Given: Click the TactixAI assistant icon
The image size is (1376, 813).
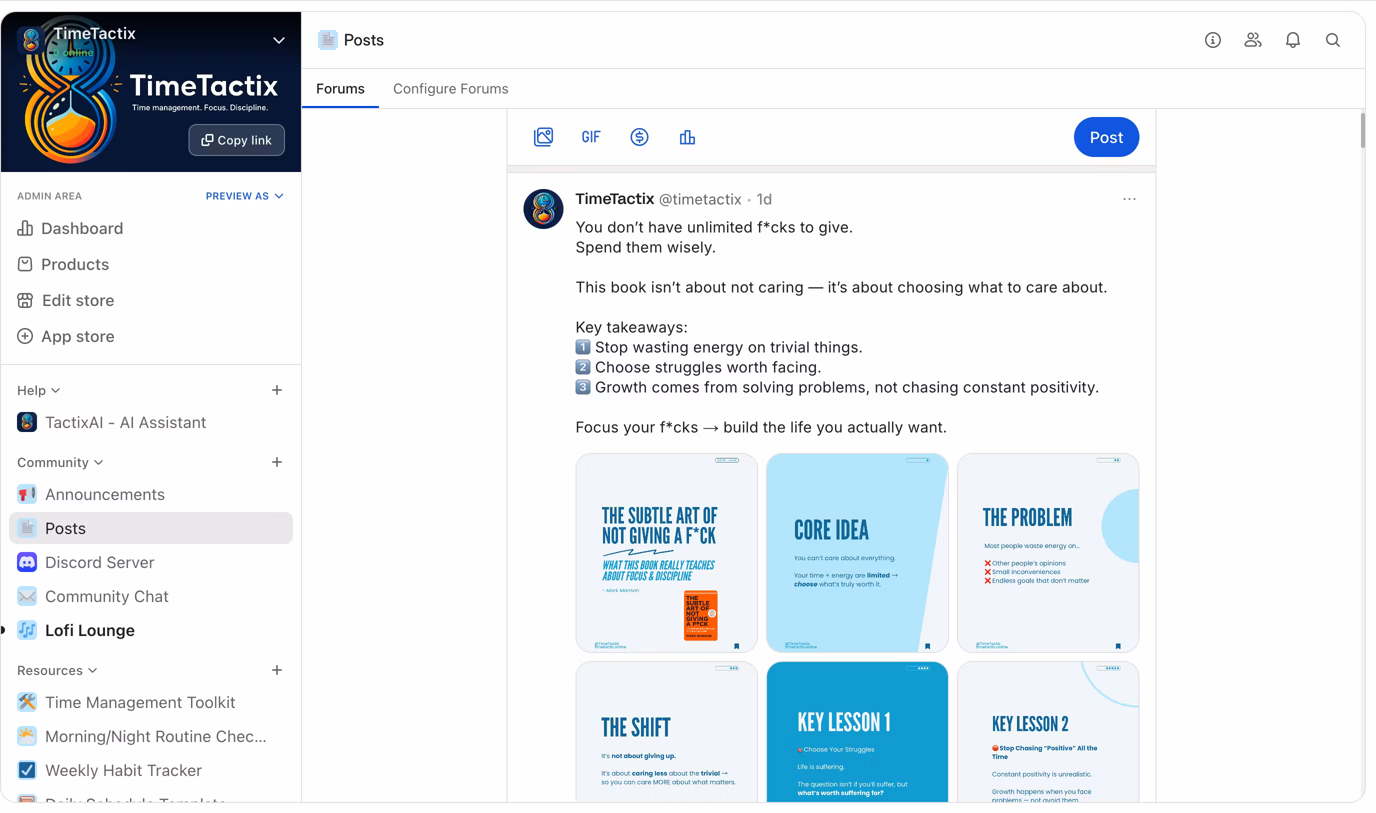Looking at the screenshot, I should point(27,422).
